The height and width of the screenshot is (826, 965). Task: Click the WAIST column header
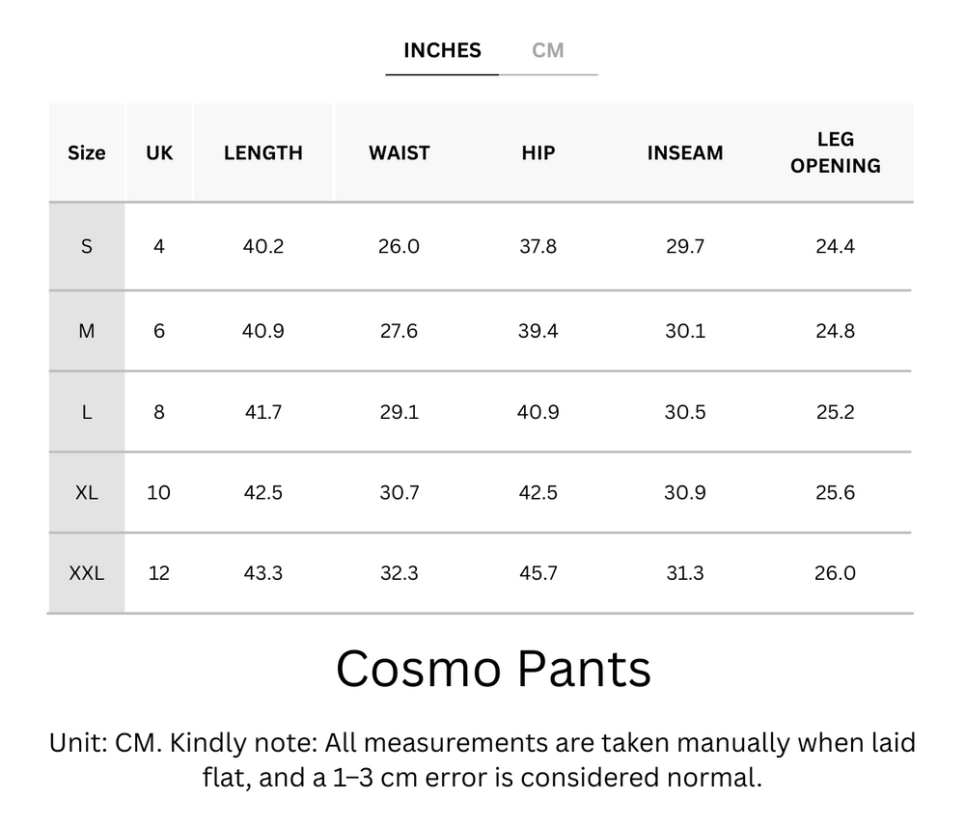pos(399,152)
